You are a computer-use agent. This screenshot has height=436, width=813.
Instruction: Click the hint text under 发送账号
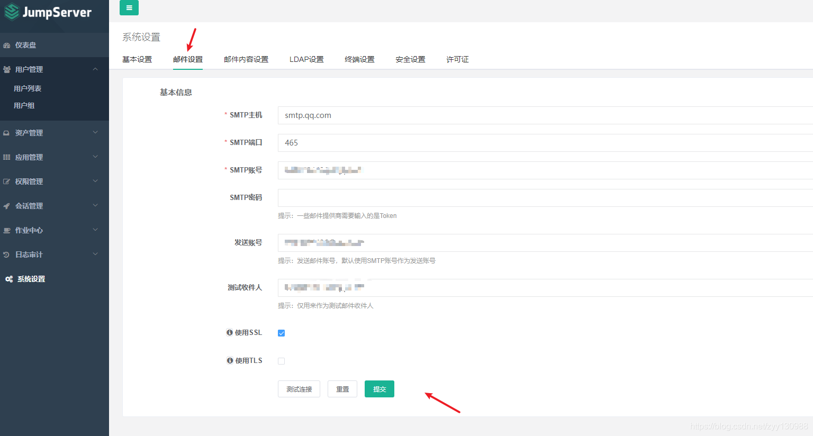coord(357,261)
